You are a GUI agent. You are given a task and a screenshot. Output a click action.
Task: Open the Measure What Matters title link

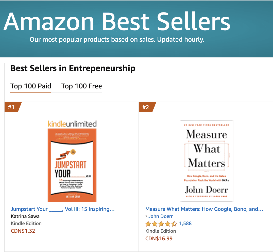click(x=204, y=209)
